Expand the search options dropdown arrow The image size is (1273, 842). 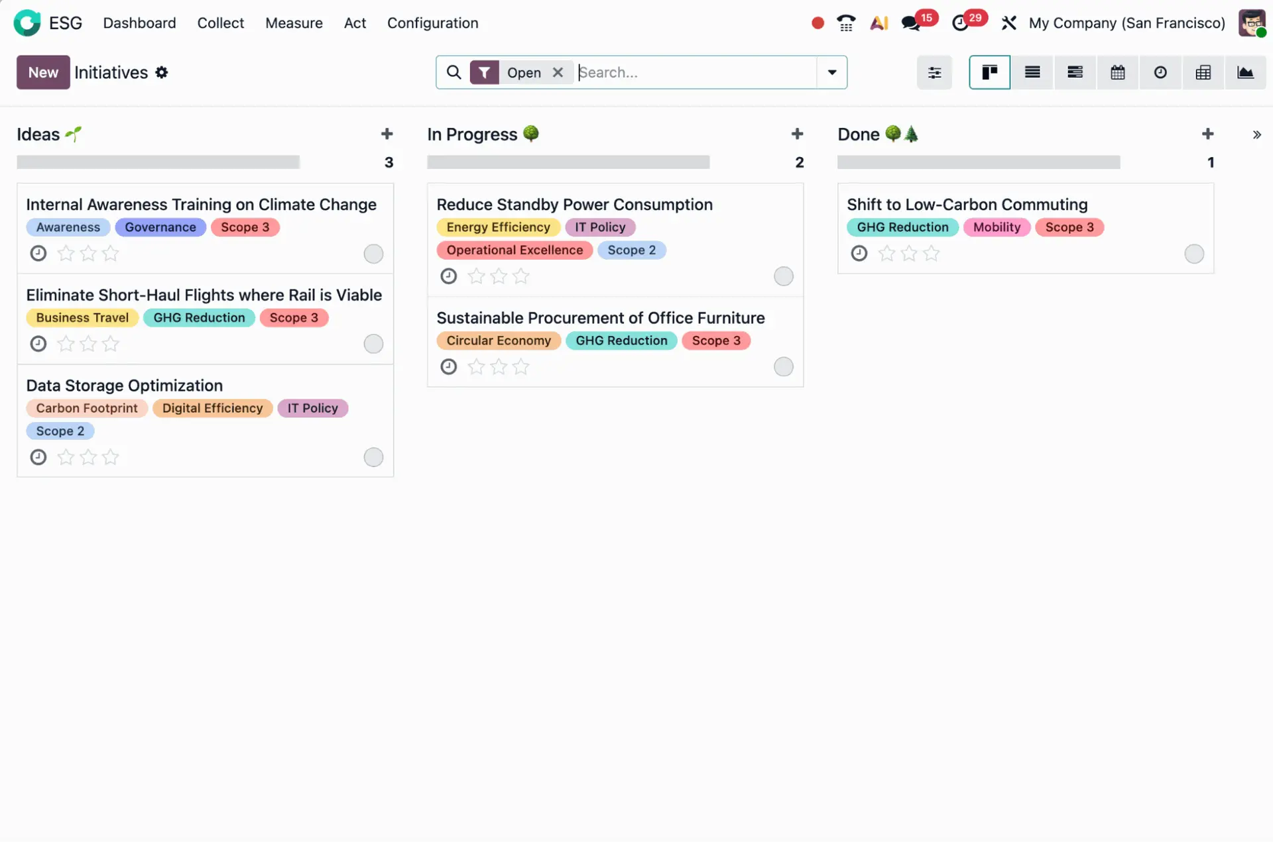click(831, 72)
